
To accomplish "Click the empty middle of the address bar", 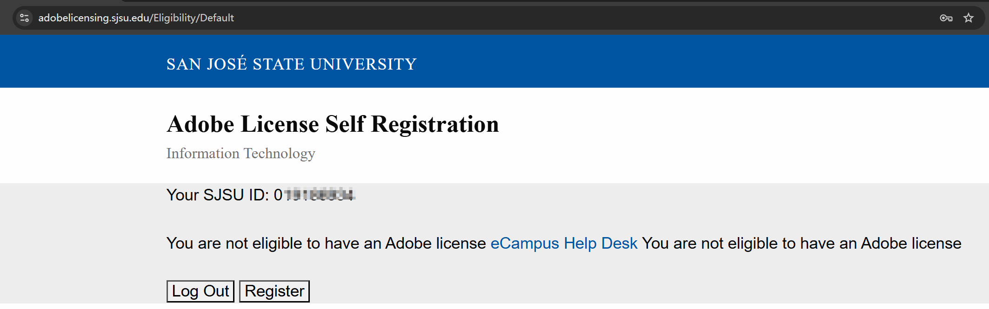I will 558,18.
